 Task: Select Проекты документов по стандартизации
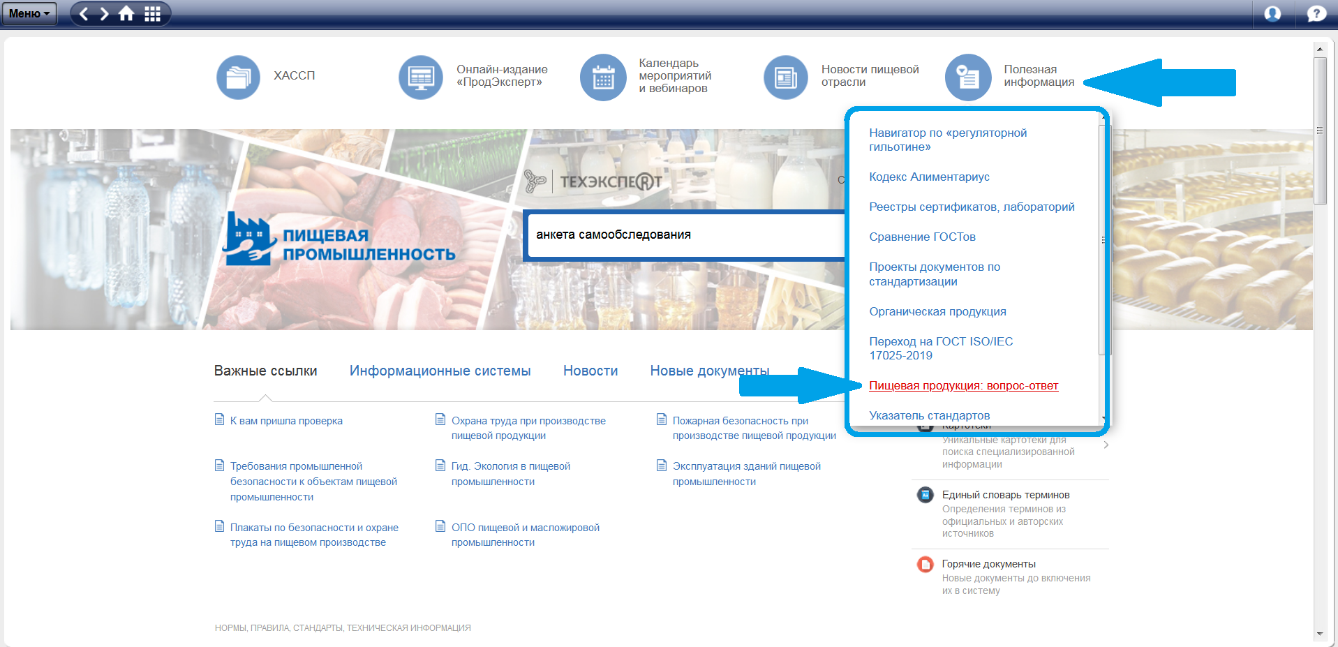pos(935,274)
